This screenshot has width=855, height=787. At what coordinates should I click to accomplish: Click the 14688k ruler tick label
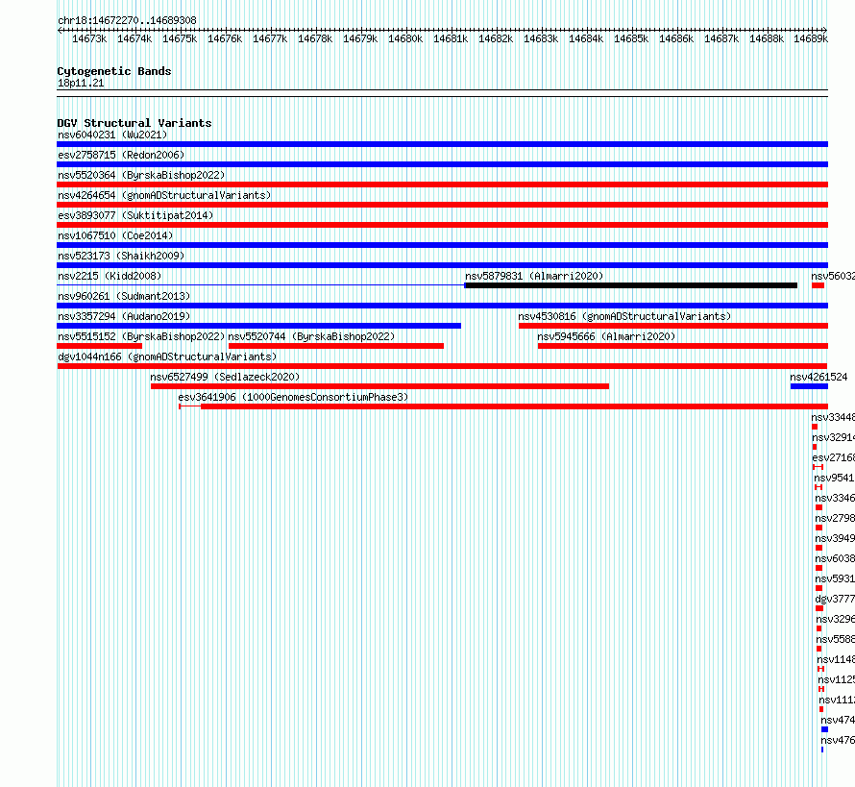766,38
